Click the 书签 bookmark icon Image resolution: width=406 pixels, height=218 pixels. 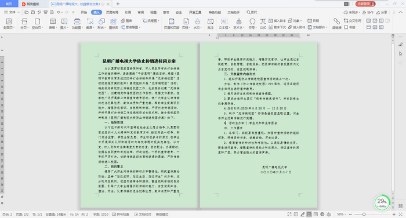350,27
